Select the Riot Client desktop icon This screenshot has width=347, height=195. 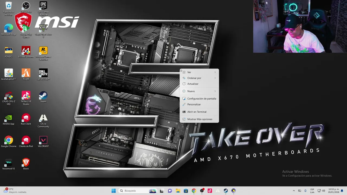pos(26,119)
